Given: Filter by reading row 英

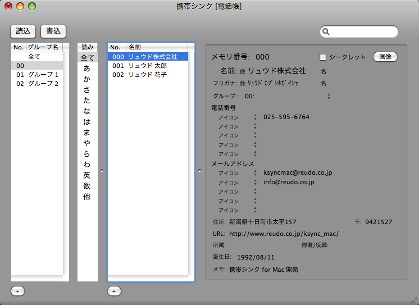Looking at the screenshot, I should click(x=86, y=175).
